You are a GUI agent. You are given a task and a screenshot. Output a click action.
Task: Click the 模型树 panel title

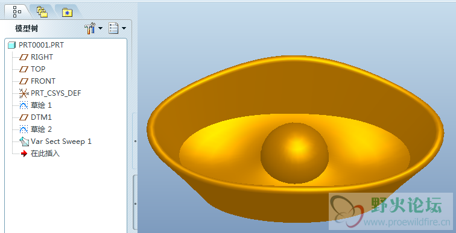[x=27, y=28]
